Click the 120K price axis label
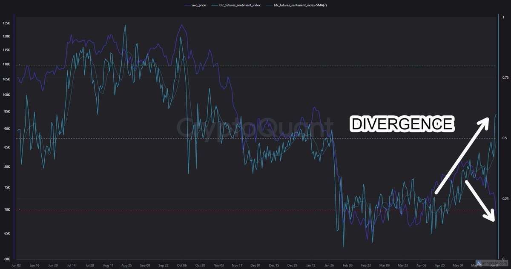 click(x=6, y=36)
